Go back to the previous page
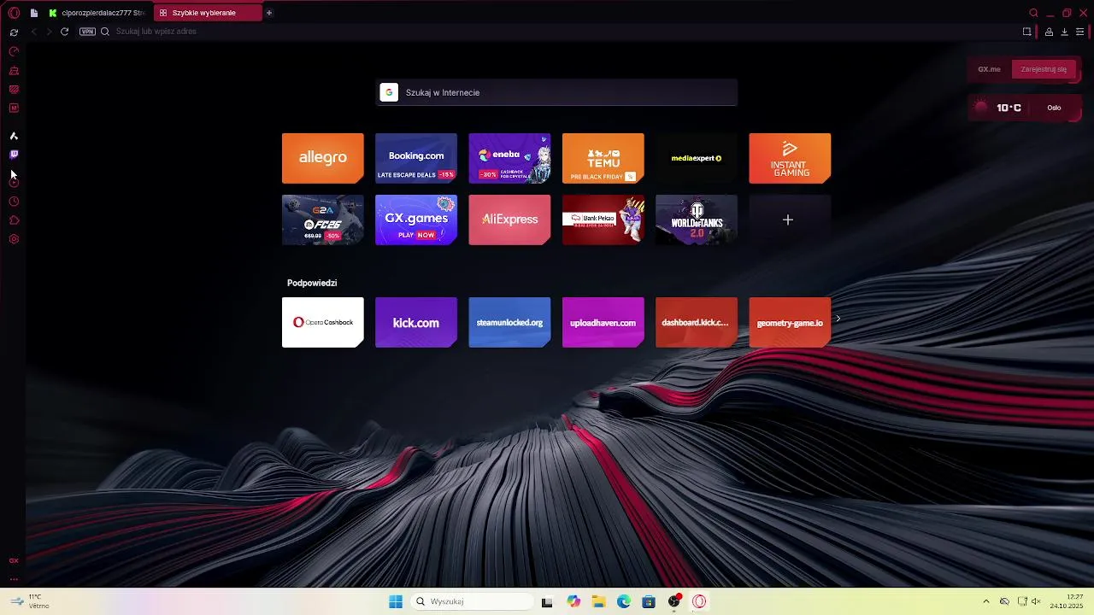The width and height of the screenshot is (1094, 615). click(x=34, y=32)
